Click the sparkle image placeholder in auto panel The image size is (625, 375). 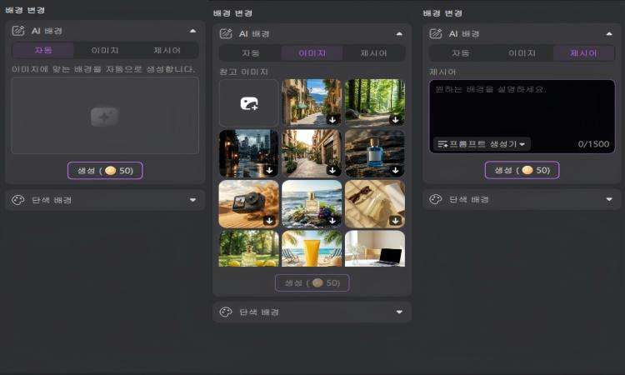(104, 117)
